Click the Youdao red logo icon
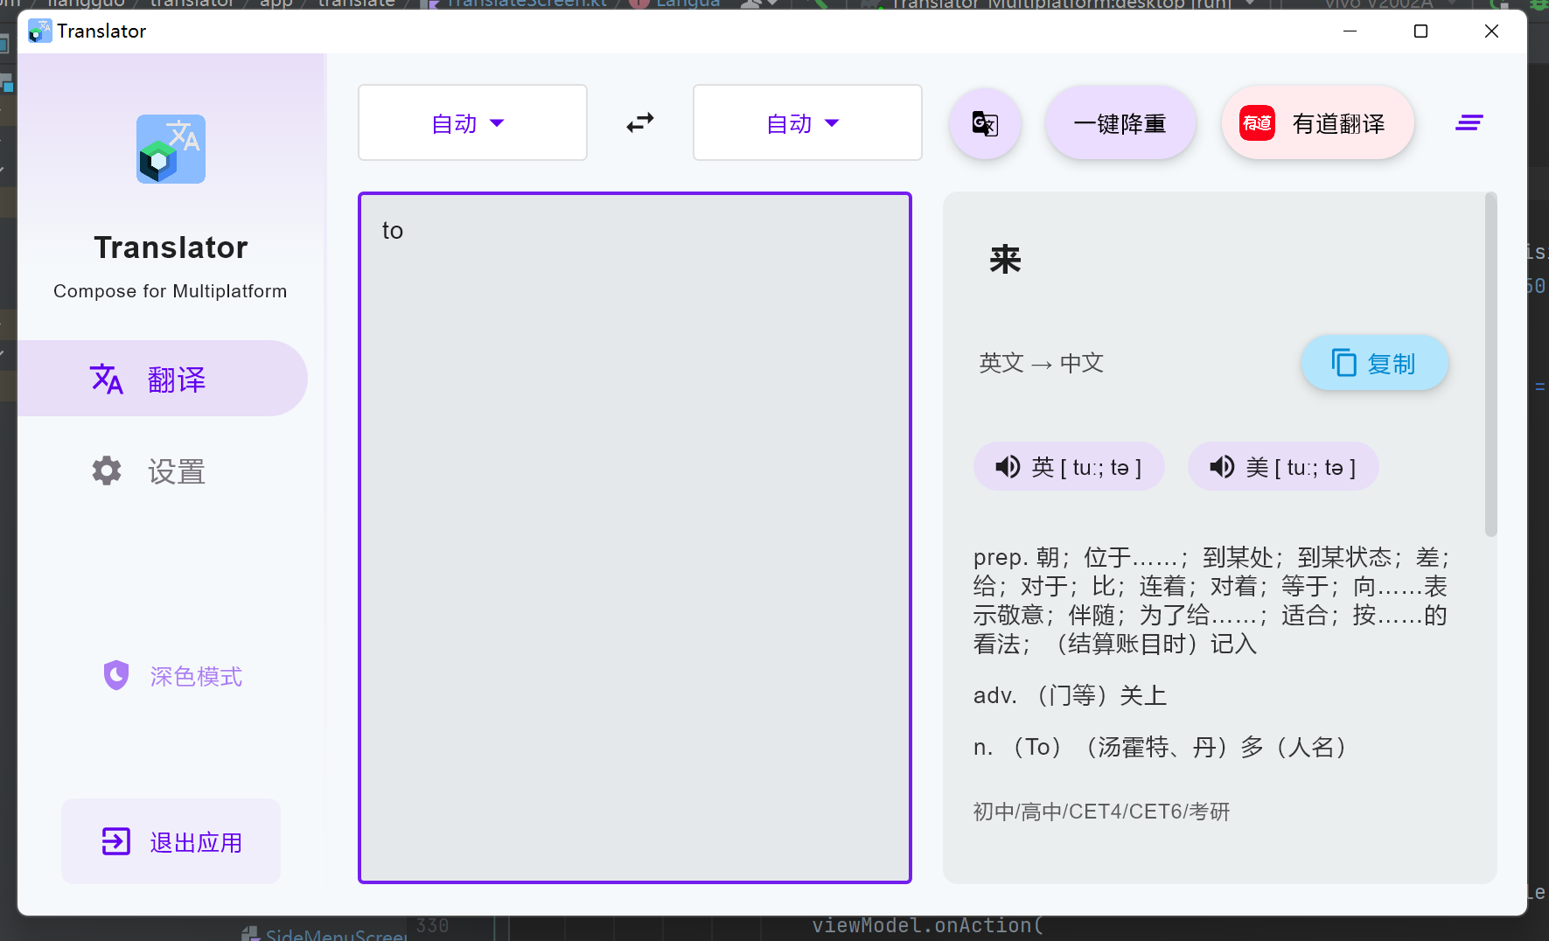Screen dimensions: 1549x941 1257,123
